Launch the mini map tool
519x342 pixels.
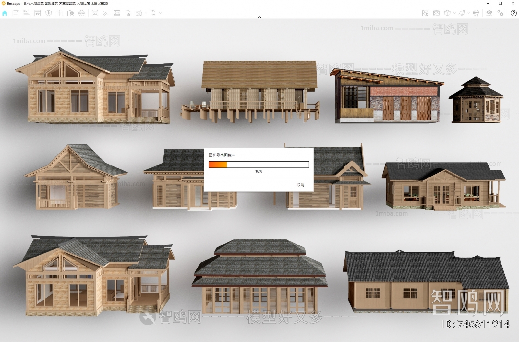point(425,13)
